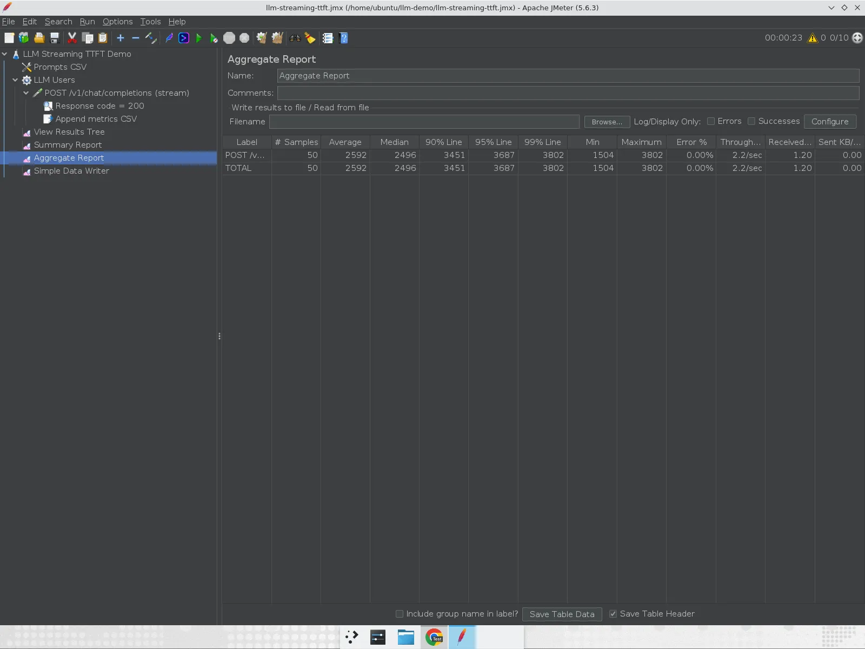865x649 pixels.
Task: Click the Average column header
Action: (x=345, y=142)
